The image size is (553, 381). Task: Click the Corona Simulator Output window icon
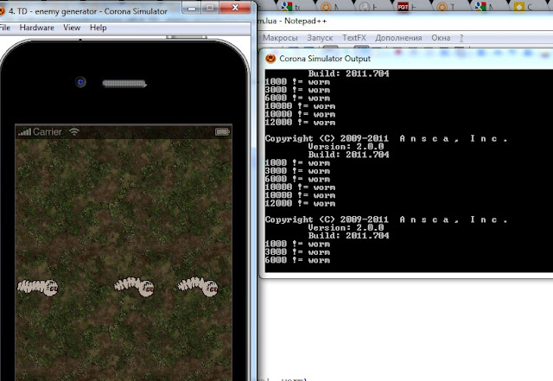coord(270,59)
